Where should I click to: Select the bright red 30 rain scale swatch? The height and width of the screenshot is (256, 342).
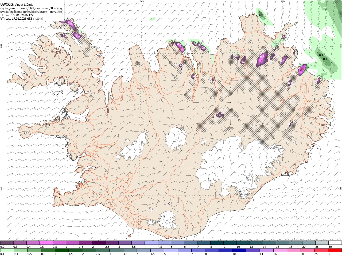pyautogui.click(x=335, y=250)
